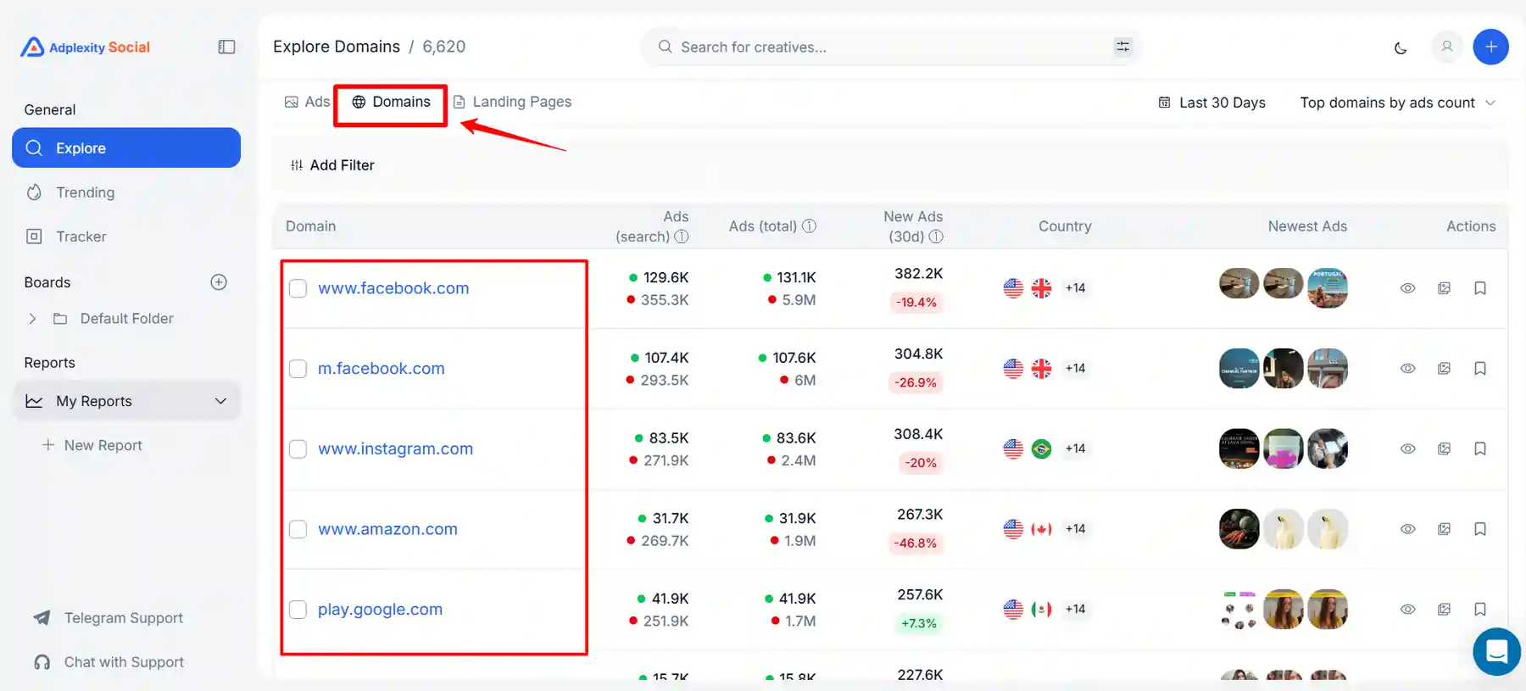View www.amazon.com row eye icon
Image resolution: width=1526 pixels, height=691 pixels.
point(1407,529)
